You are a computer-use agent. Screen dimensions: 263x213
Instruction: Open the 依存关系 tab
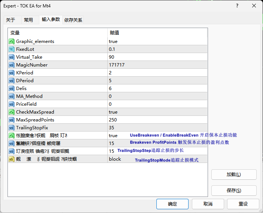click(x=73, y=20)
